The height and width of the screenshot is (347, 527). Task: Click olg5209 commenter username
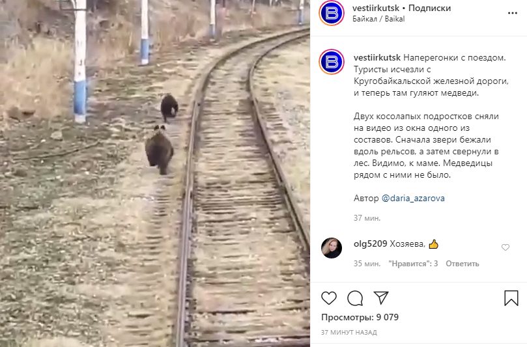[371, 244]
